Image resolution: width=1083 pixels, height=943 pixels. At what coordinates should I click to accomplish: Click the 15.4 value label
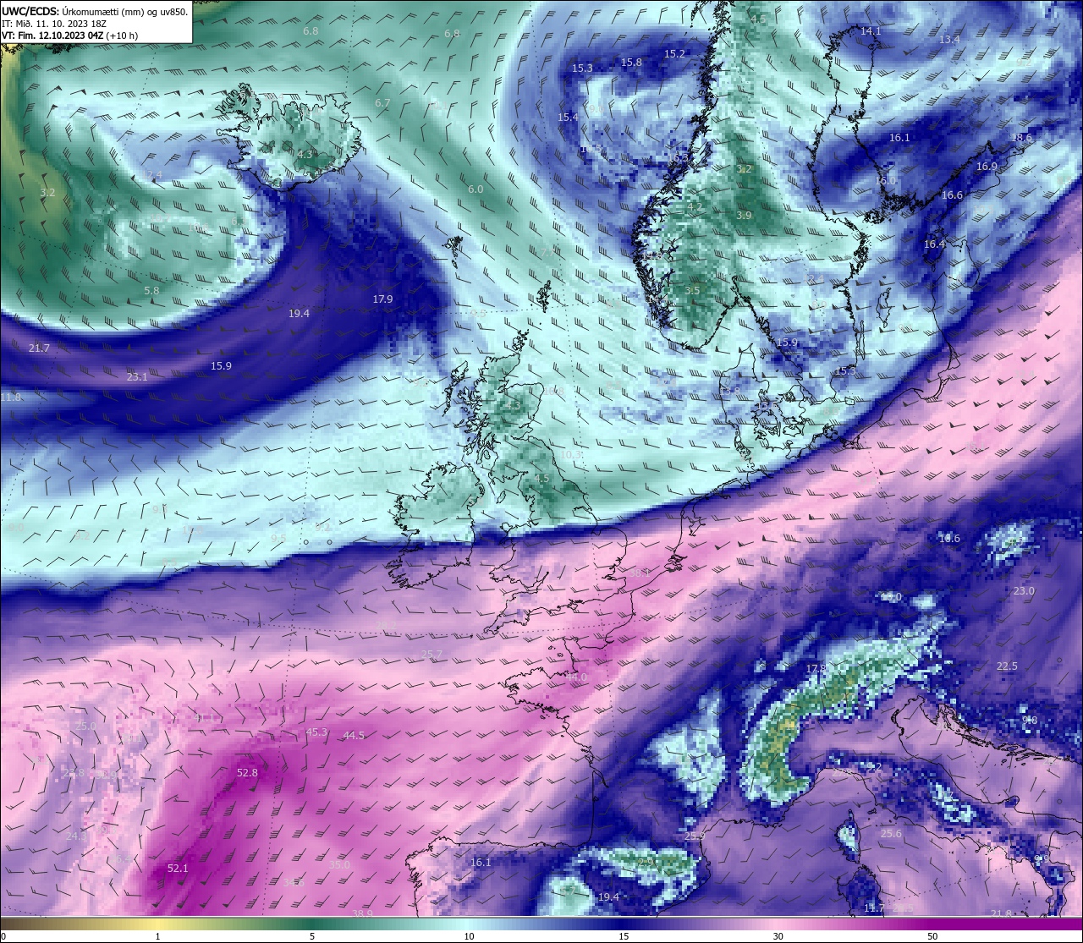click(x=568, y=117)
